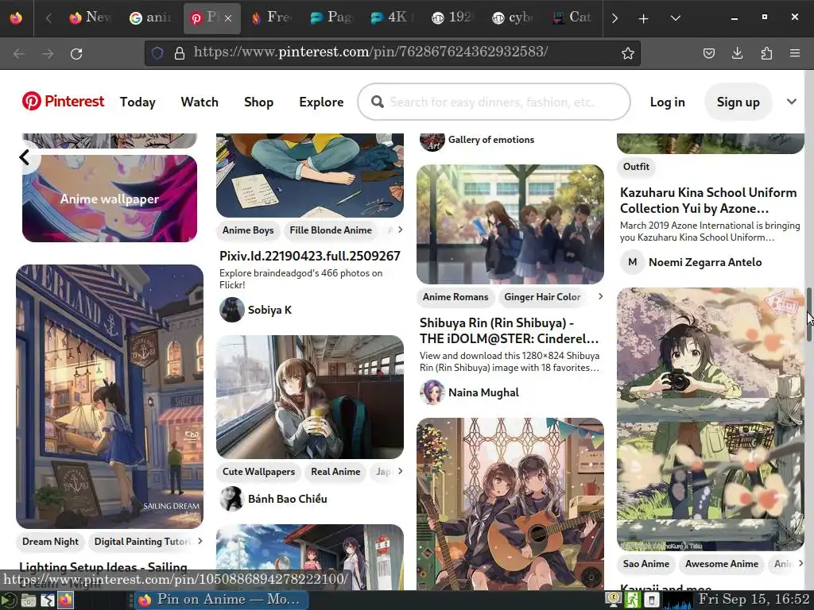Image resolution: width=814 pixels, height=610 pixels.
Task: Go back with Pinterest back chevron
Action: pyautogui.click(x=25, y=157)
